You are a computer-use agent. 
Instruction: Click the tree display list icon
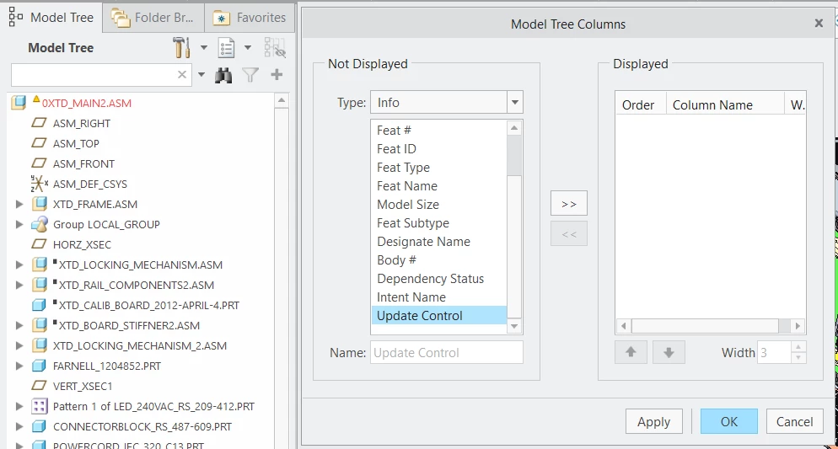(227, 47)
